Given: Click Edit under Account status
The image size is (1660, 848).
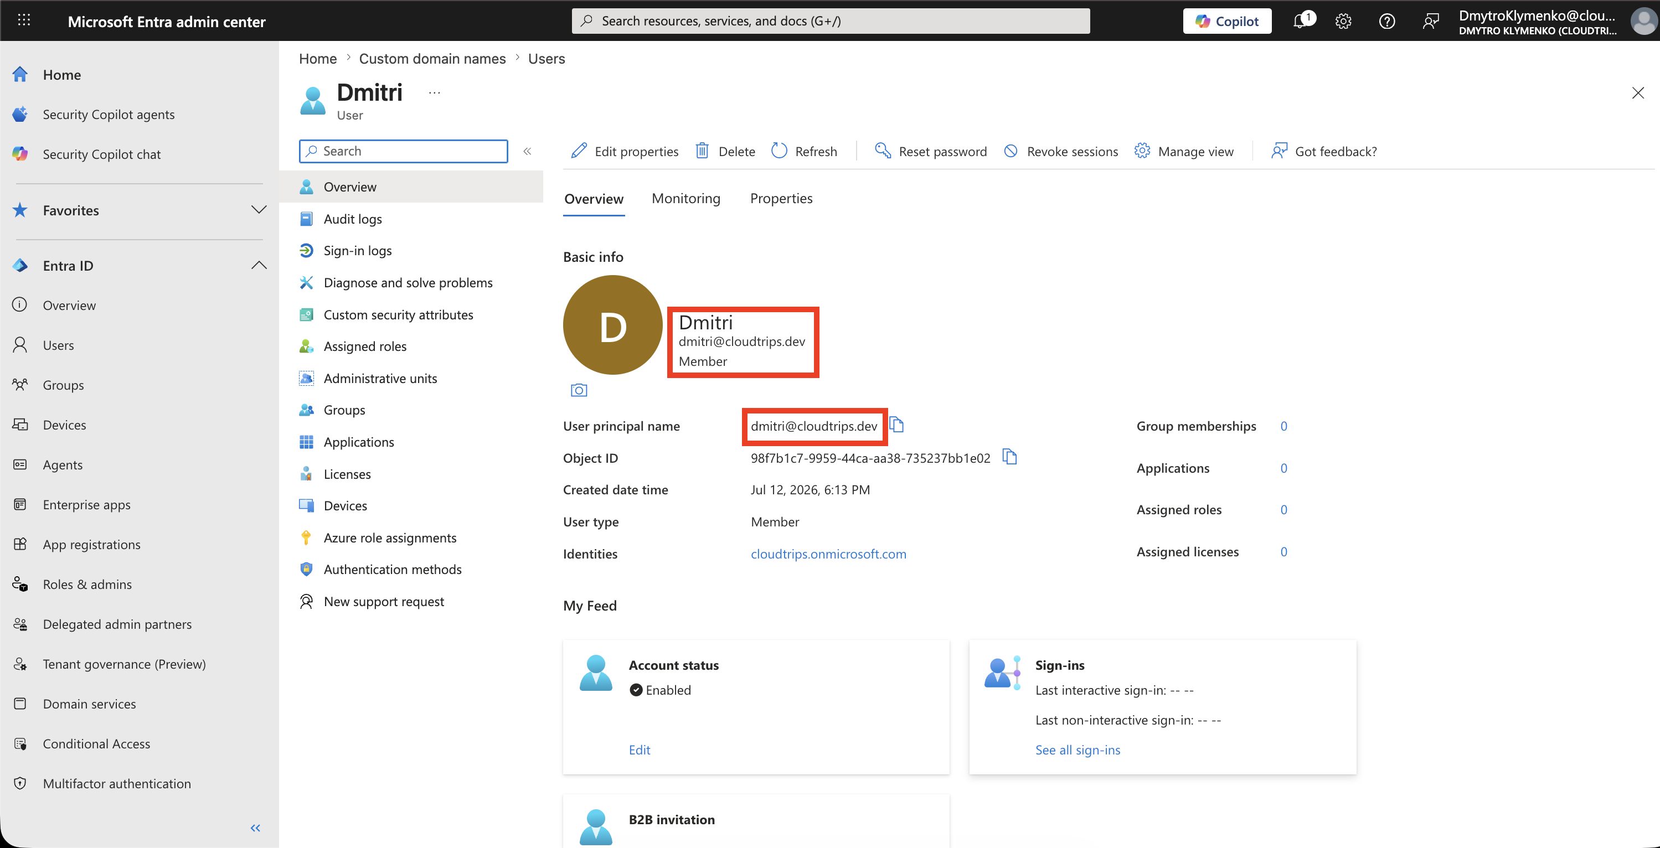Looking at the screenshot, I should coord(640,750).
